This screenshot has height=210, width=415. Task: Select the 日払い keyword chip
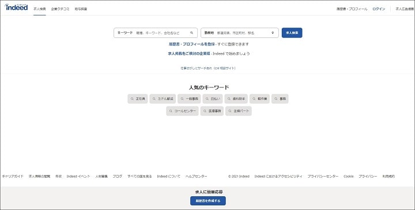tap(213, 99)
